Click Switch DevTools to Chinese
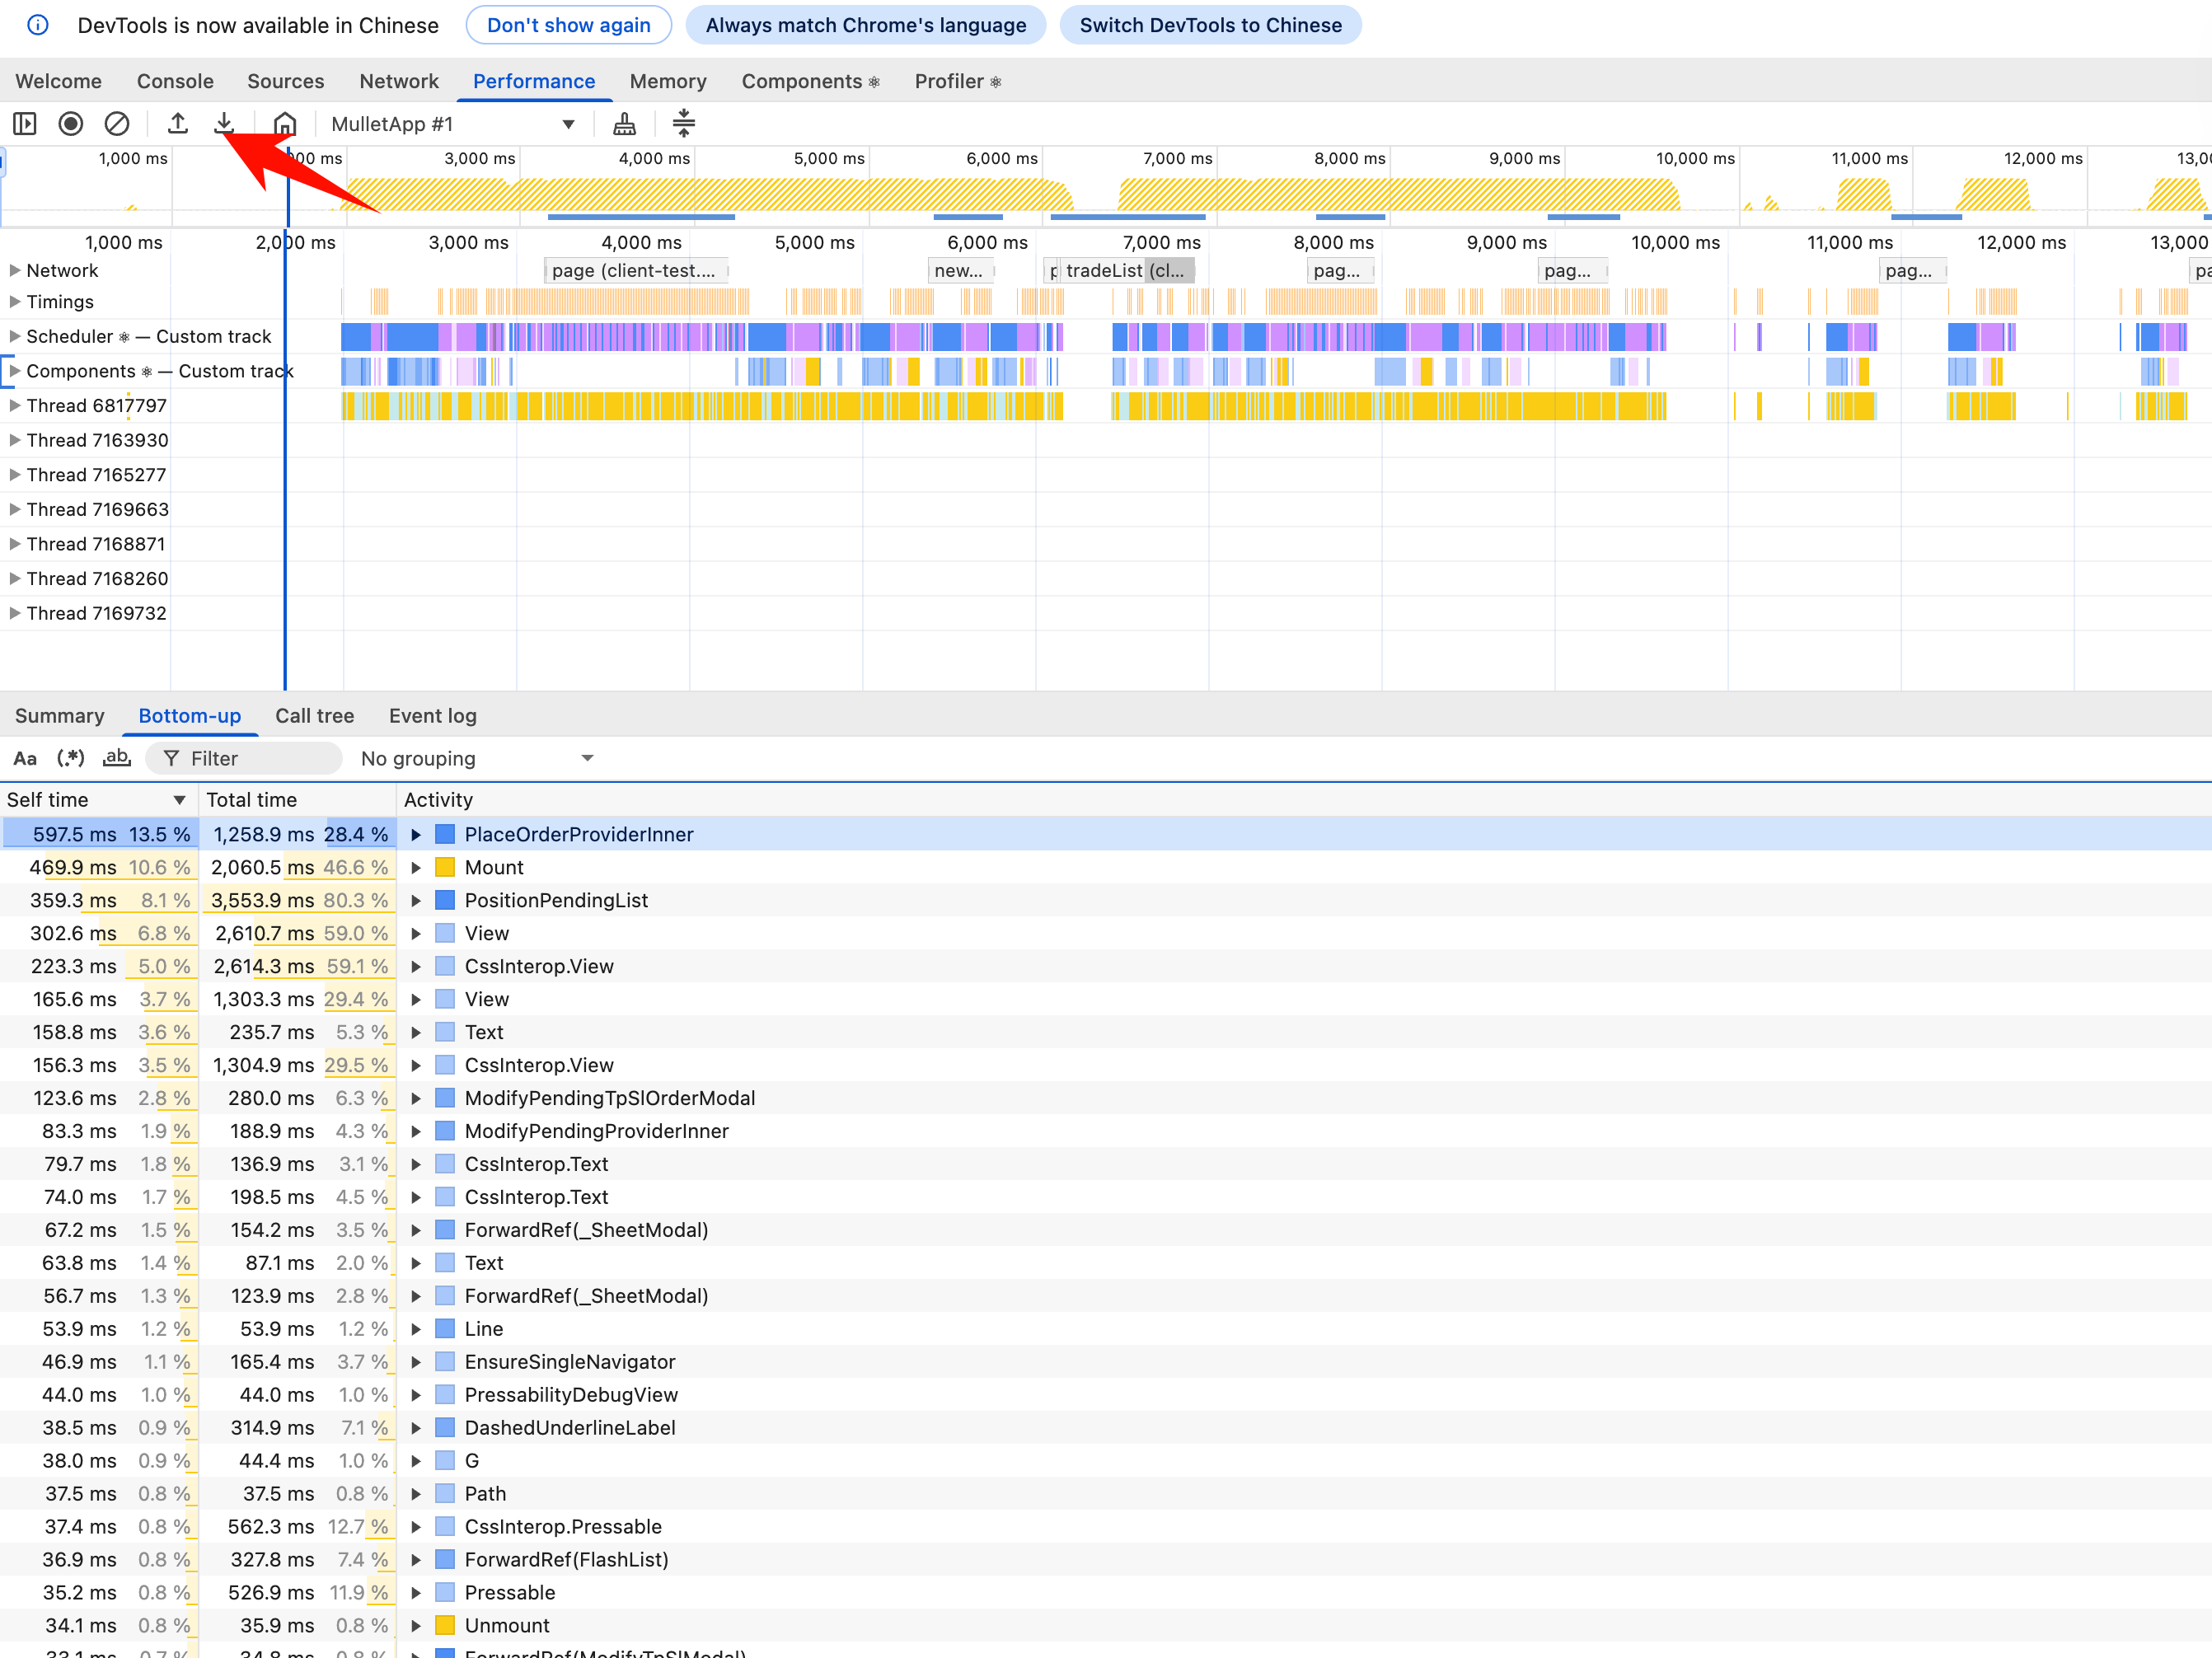Image resolution: width=2212 pixels, height=1658 pixels. pos(1211,25)
